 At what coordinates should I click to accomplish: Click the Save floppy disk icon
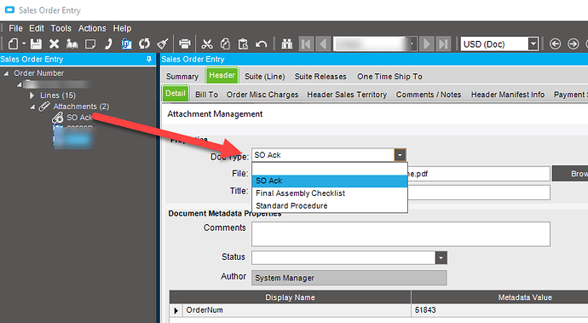pos(36,44)
